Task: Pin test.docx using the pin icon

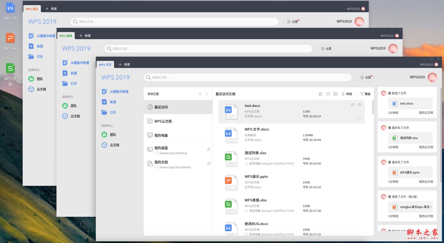Action: point(360,105)
